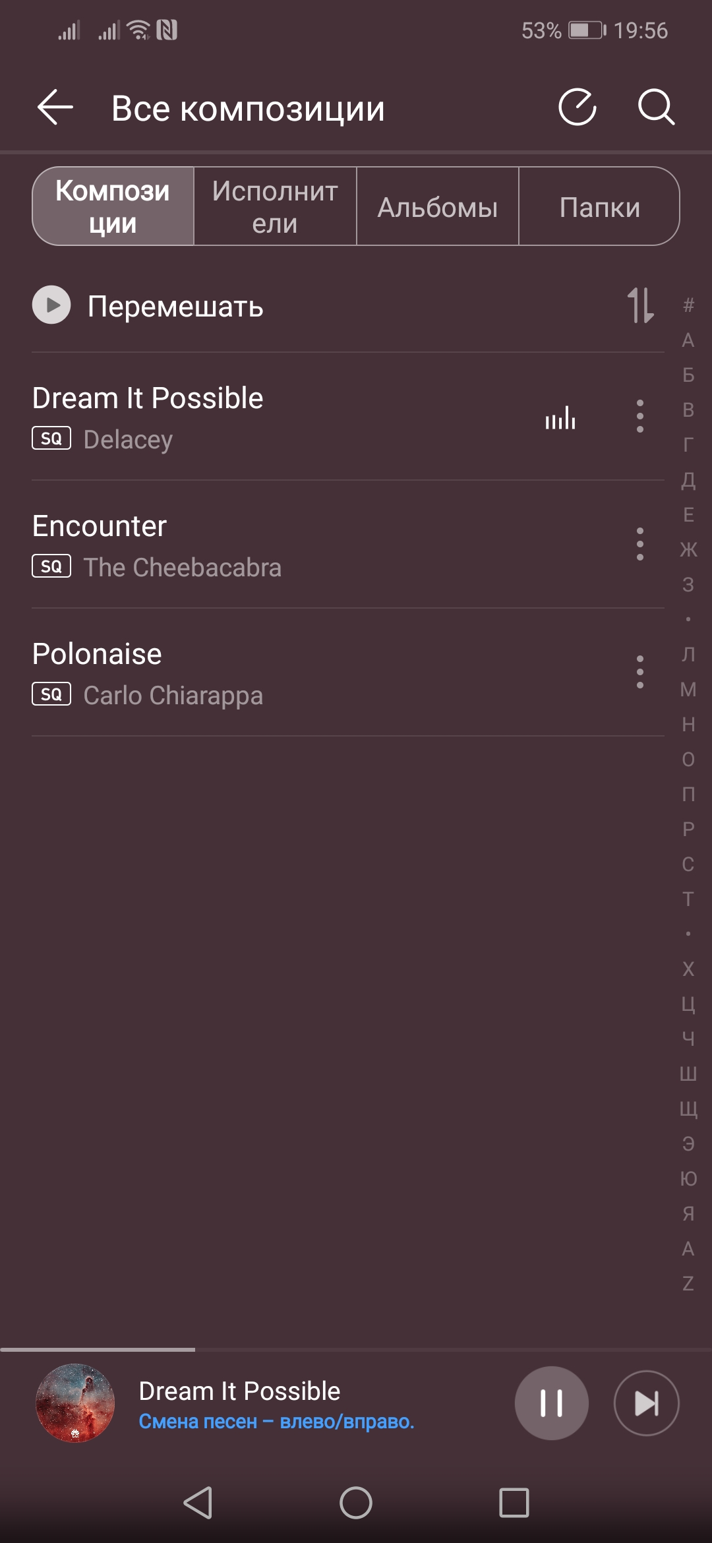Open the search magnifier icon
Viewport: 712px width, 1543px height.
tap(656, 107)
